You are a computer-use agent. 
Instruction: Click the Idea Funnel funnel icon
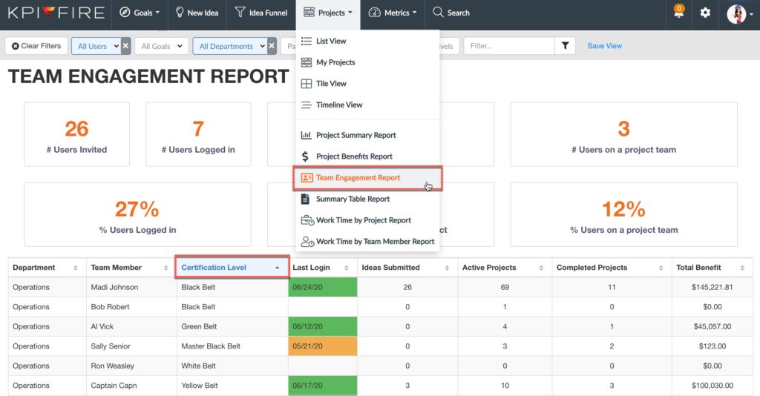pyautogui.click(x=240, y=12)
